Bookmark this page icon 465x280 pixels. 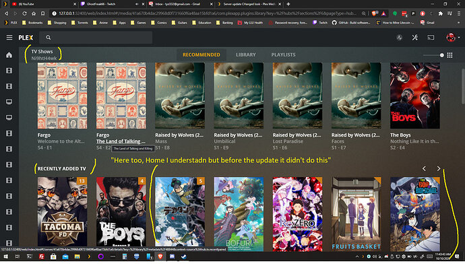[42, 13]
